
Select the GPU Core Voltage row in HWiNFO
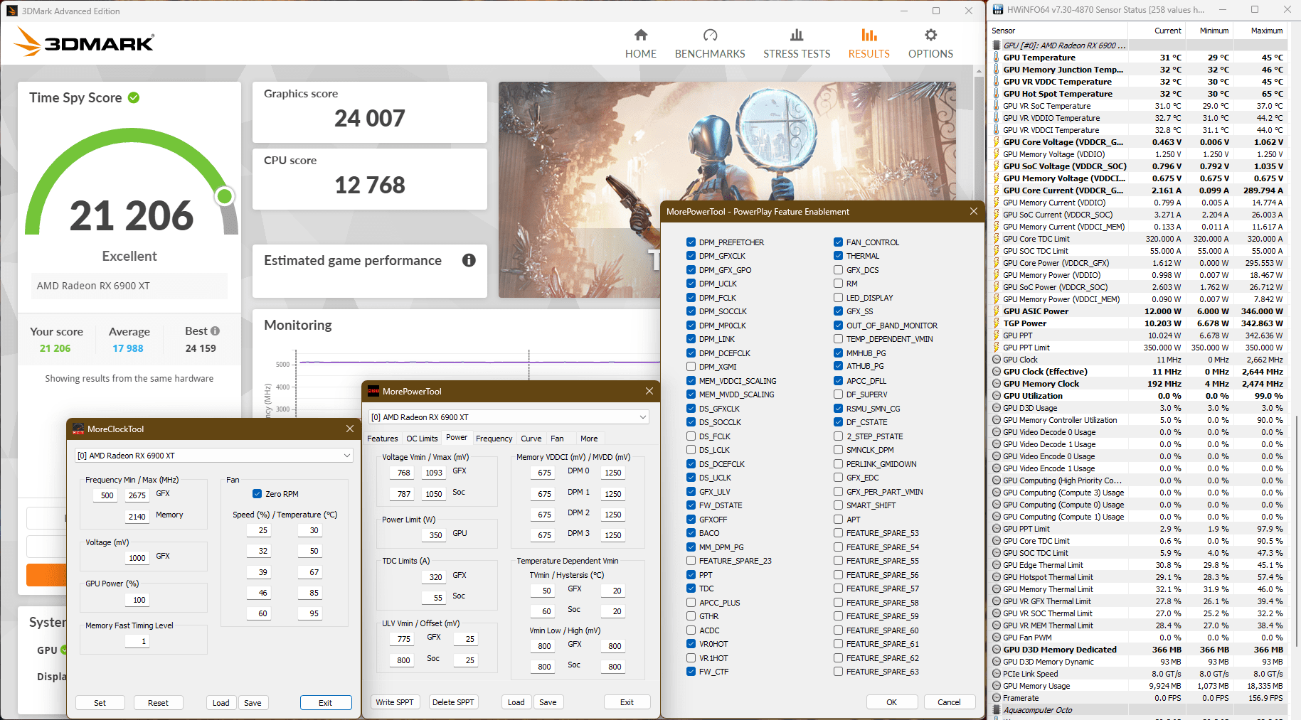point(1140,142)
